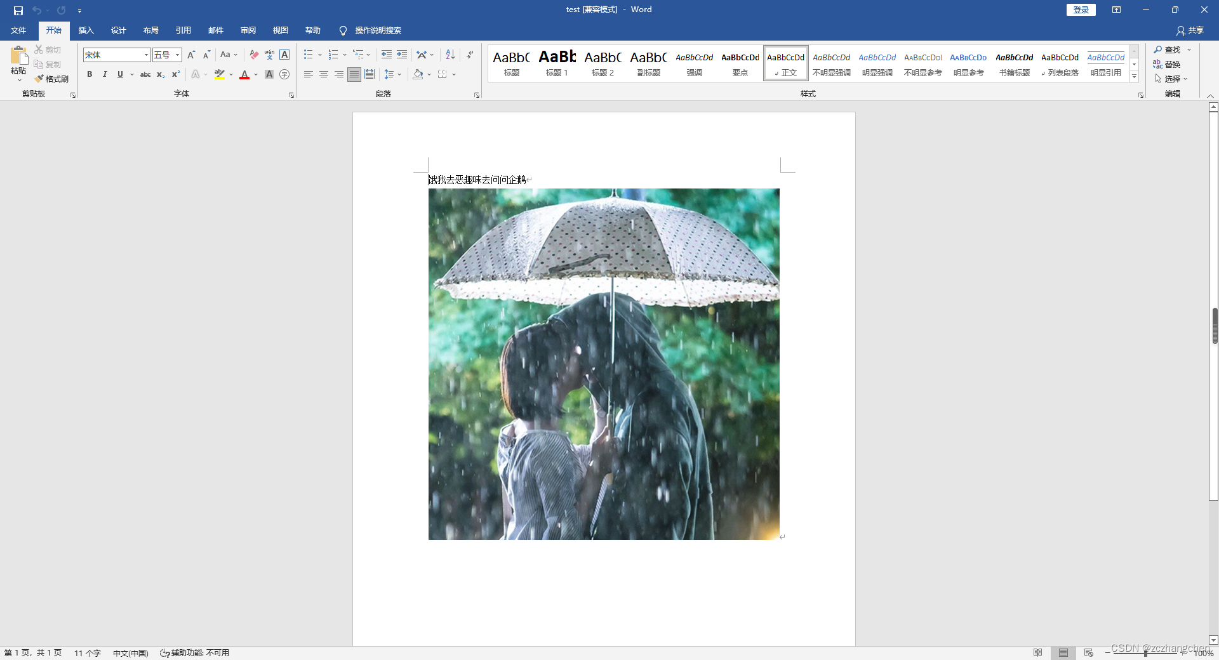Center align the paragraph

323,74
